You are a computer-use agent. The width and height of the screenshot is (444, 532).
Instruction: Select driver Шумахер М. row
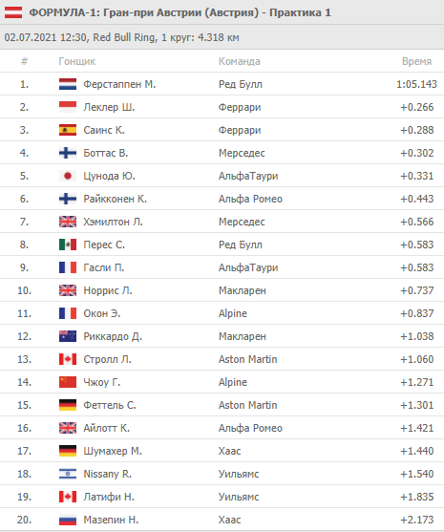pyautogui.click(x=222, y=451)
